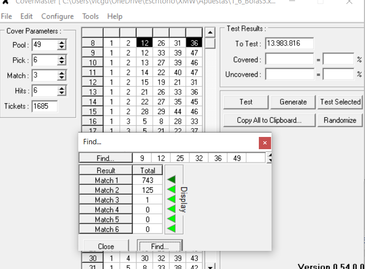Viewport: 365px width, 269px height.
Task: Click the Find header button in dialog
Action: click(x=106, y=158)
